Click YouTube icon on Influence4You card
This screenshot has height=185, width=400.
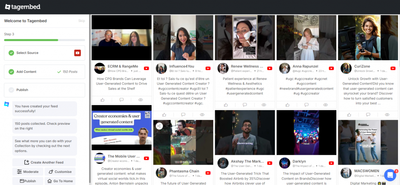pyautogui.click(x=208, y=68)
